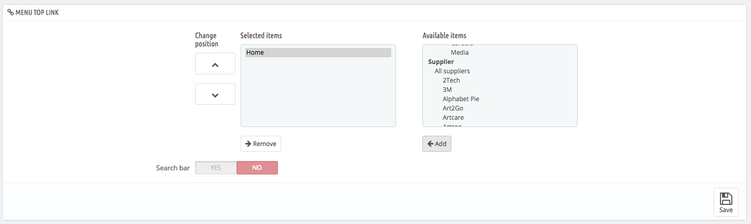Click empty area of Selected items list
Viewport: 751px width, 224px height.
(318, 98)
